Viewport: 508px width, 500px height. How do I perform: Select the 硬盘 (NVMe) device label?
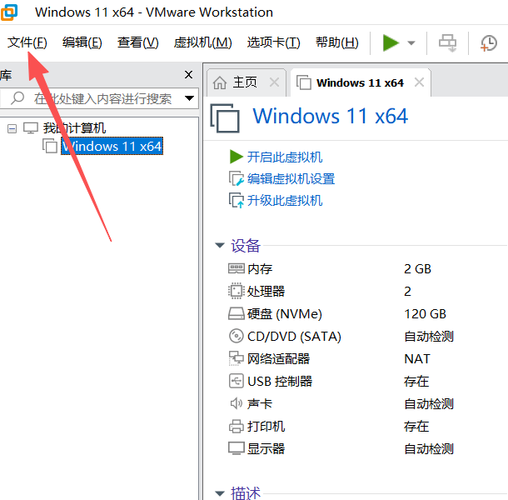(x=285, y=314)
